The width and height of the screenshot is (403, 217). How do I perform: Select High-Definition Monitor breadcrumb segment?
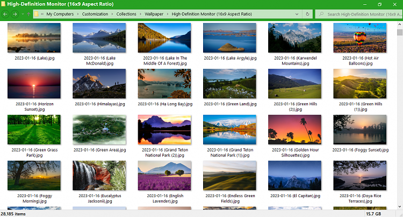212,14
